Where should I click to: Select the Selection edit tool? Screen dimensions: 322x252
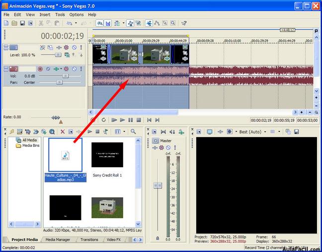pyautogui.click(x=165, y=23)
